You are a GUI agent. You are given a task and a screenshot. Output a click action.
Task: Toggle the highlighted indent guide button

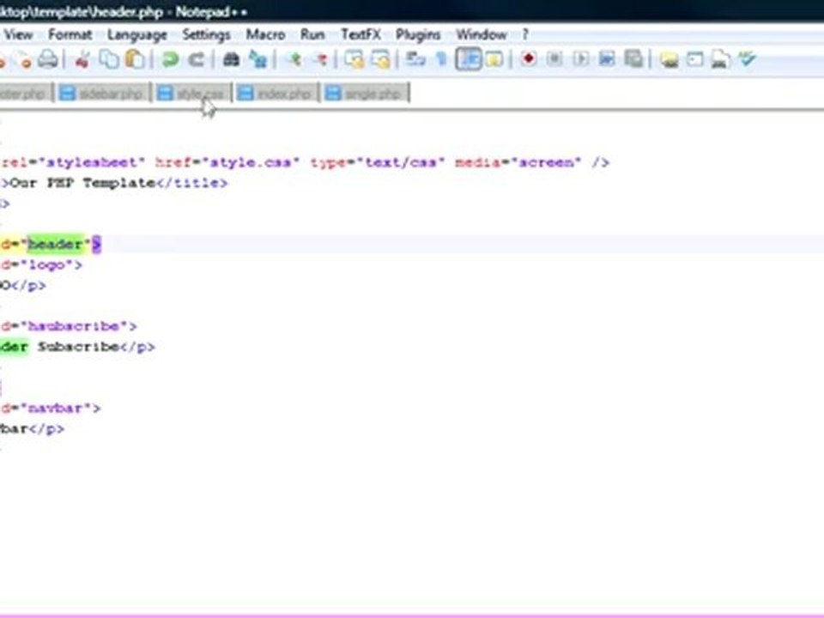pyautogui.click(x=469, y=59)
